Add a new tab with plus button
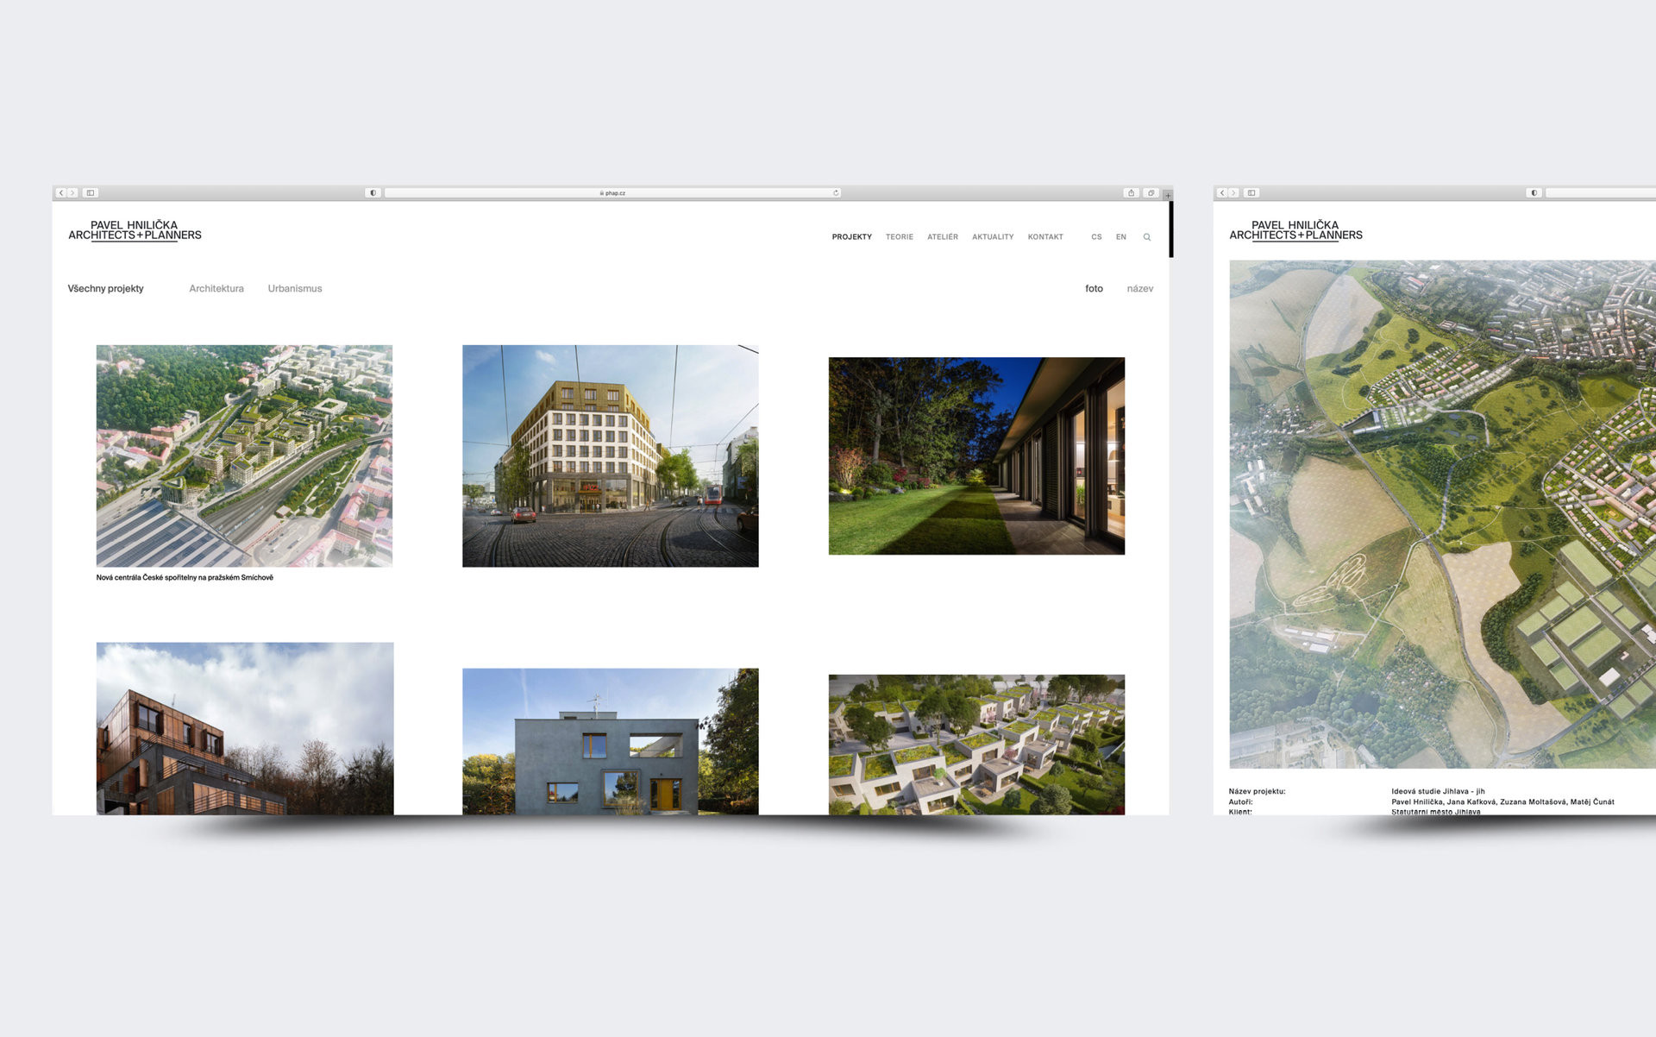The image size is (1656, 1037). click(x=1168, y=196)
